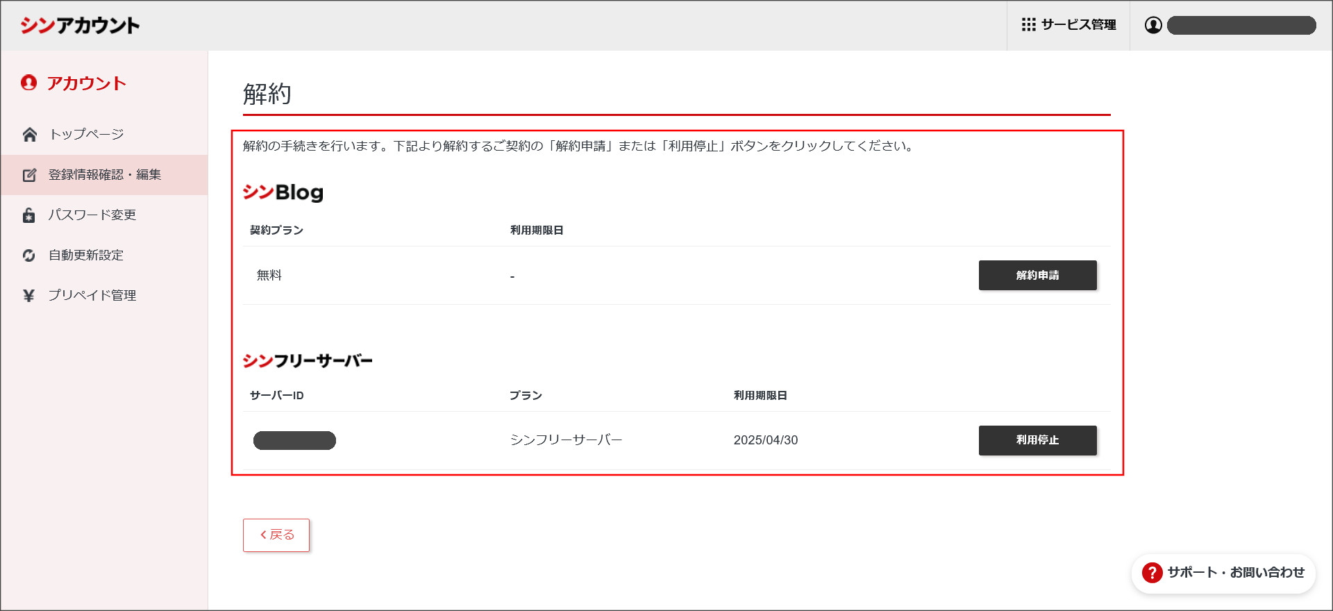Open the masked account name menu

[1241, 26]
